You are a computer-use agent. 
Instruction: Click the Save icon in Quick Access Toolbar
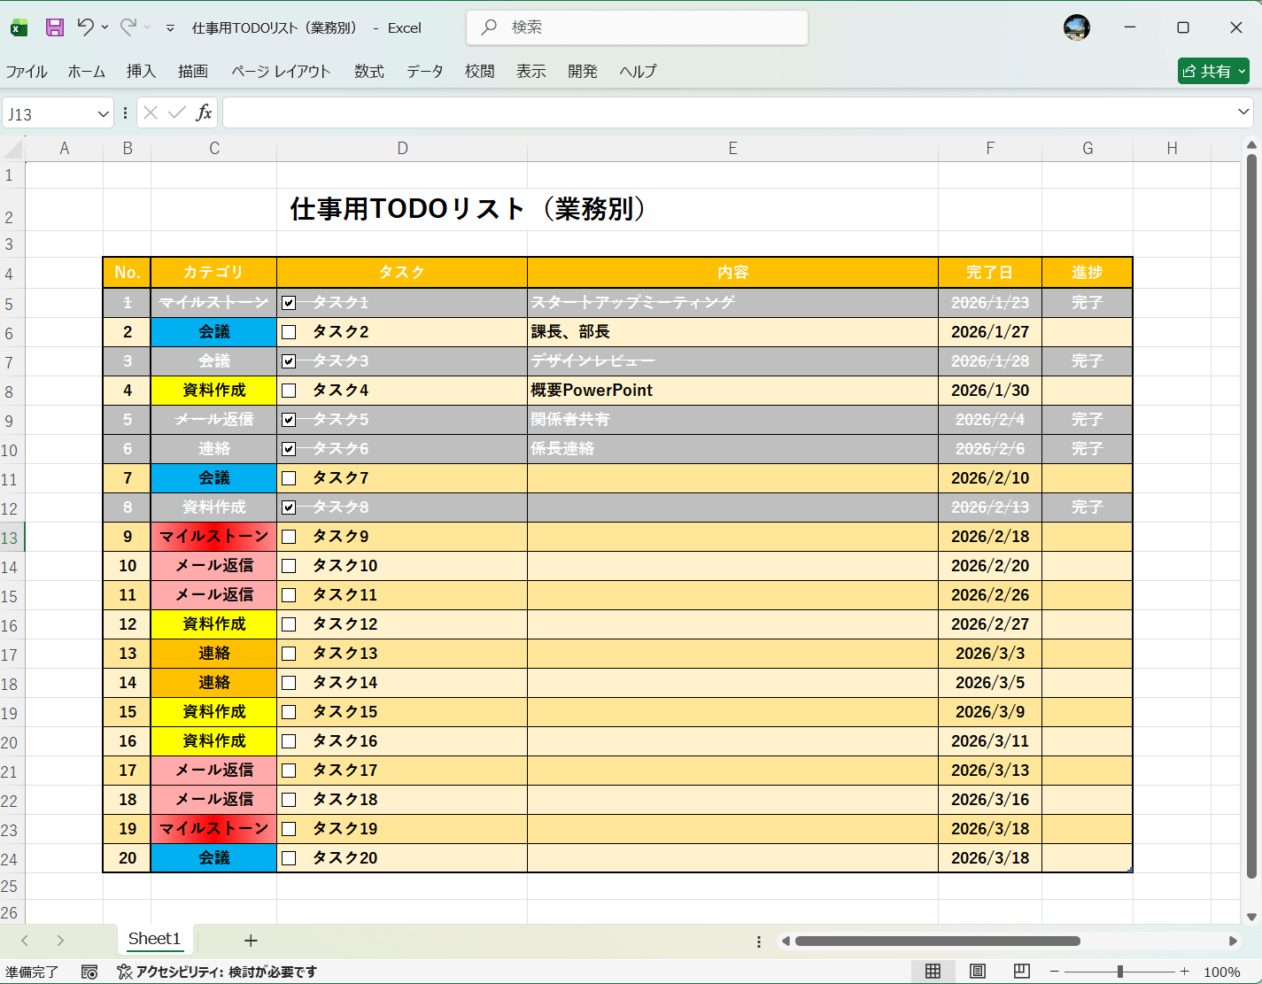(x=54, y=27)
